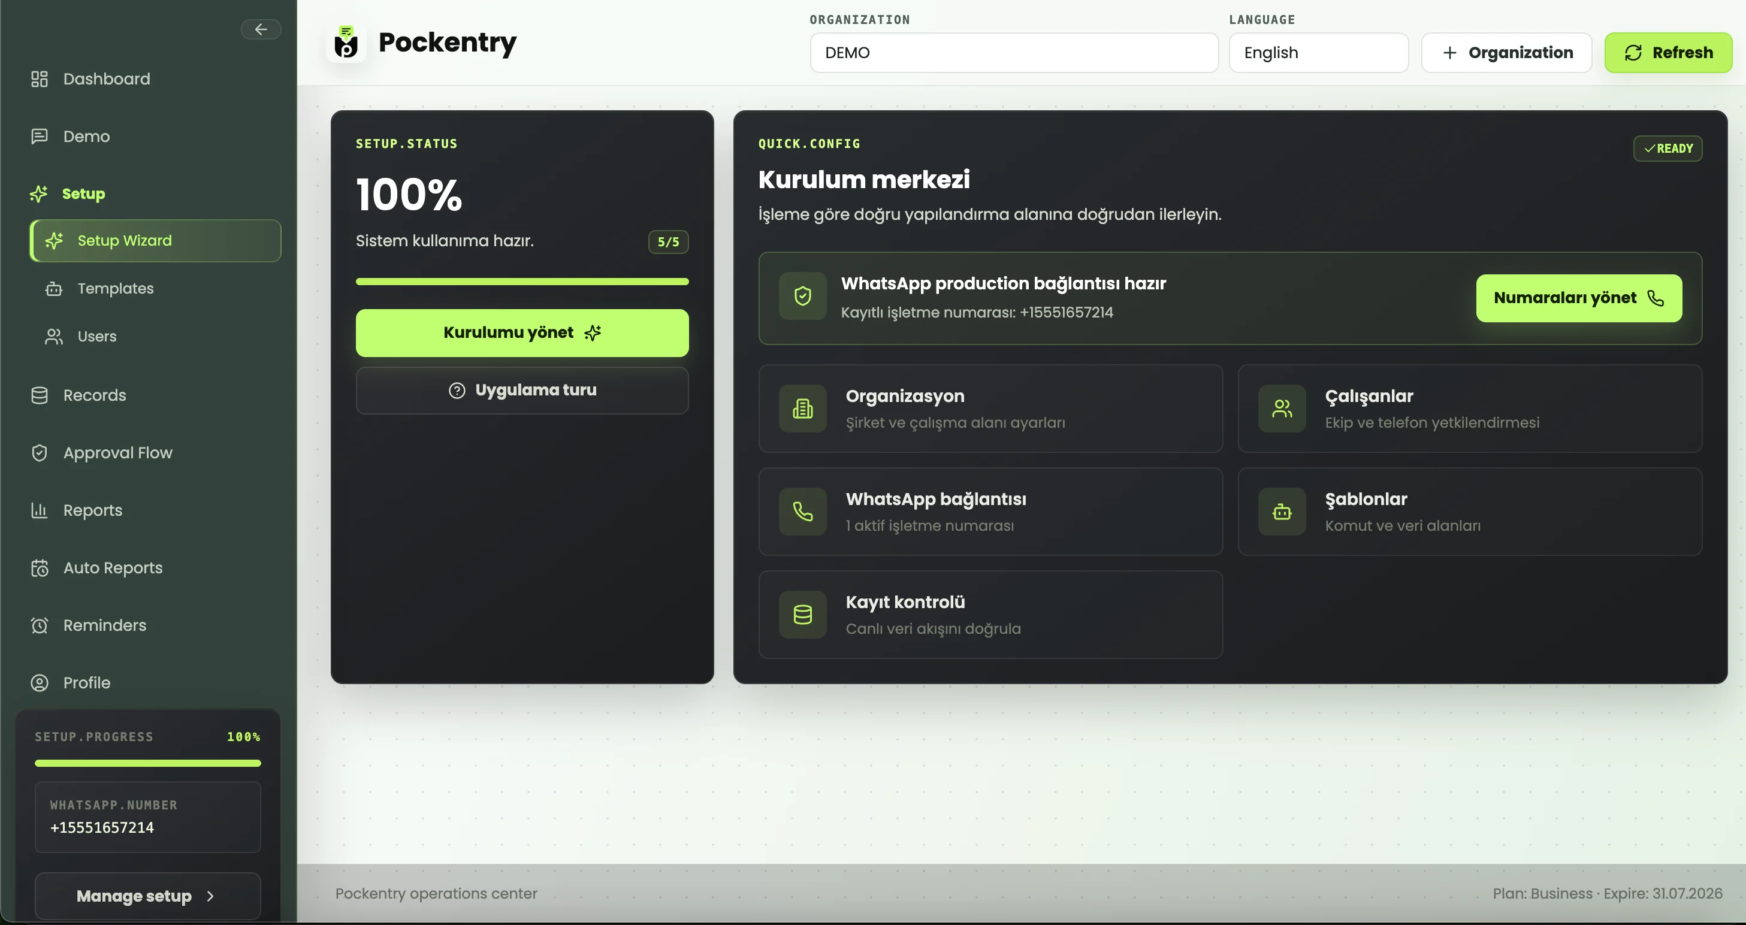Click the Uygulama turu button
Image resolution: width=1746 pixels, height=925 pixels.
pyautogui.click(x=522, y=391)
